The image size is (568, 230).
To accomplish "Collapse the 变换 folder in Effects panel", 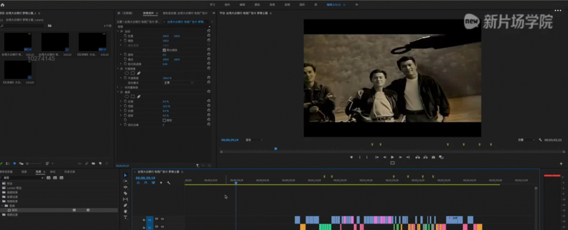I will pos(2,205).
